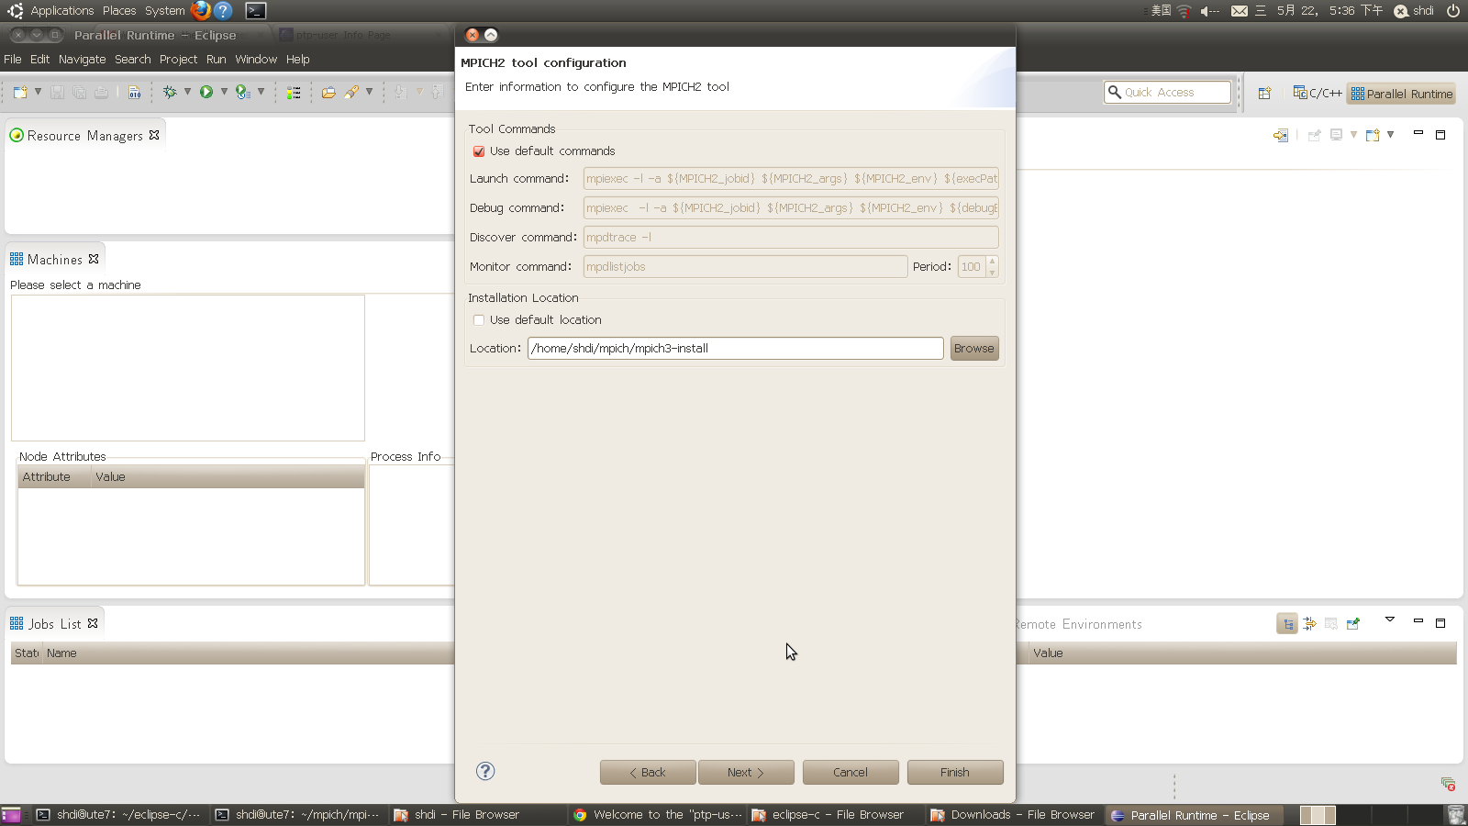
Task: Click the green Run icon
Action: 206,92
